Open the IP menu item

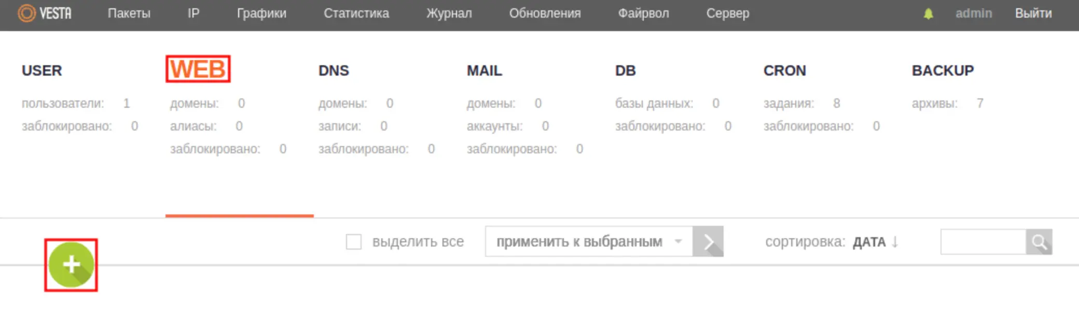pos(193,13)
